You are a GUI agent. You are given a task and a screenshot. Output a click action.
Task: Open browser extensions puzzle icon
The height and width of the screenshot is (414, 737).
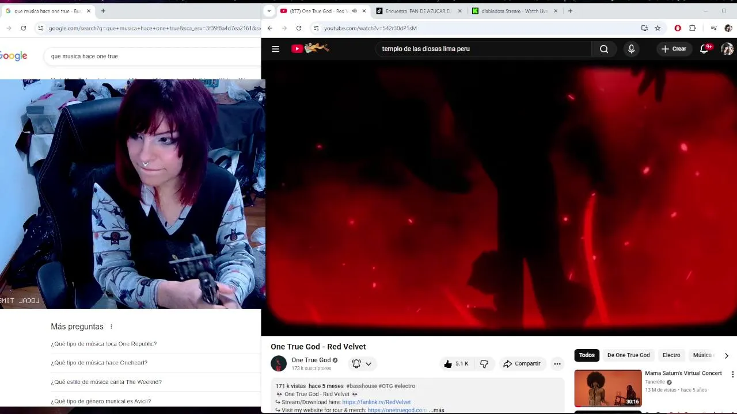[x=692, y=28]
